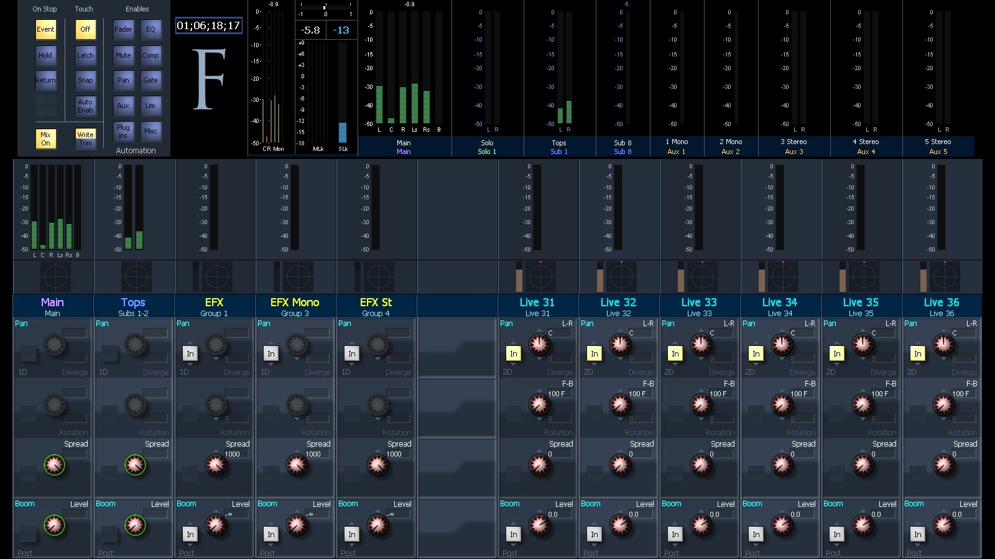995x559 pixels.
Task: Enable Mute automation
Action: (123, 55)
